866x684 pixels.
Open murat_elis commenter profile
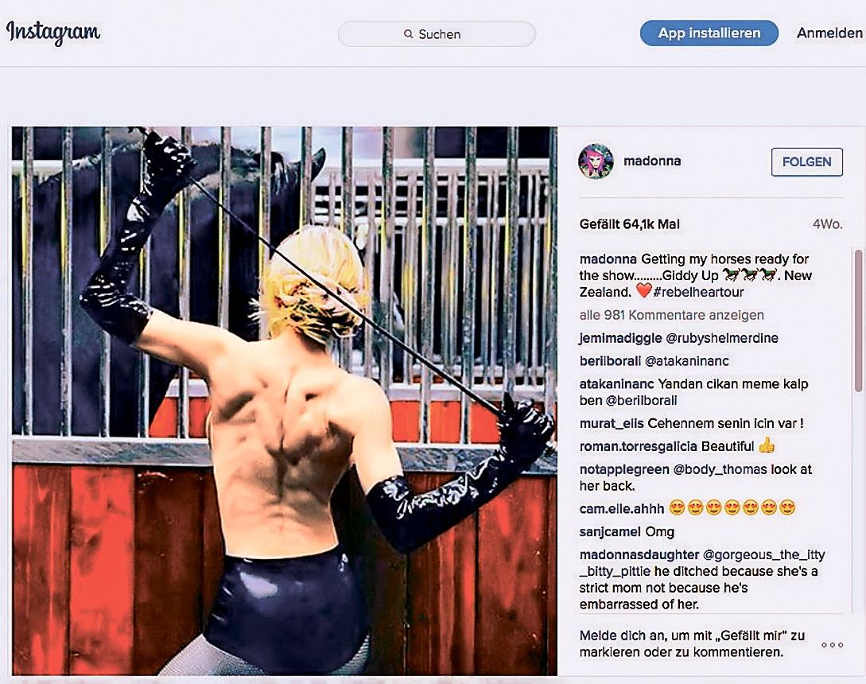(612, 424)
